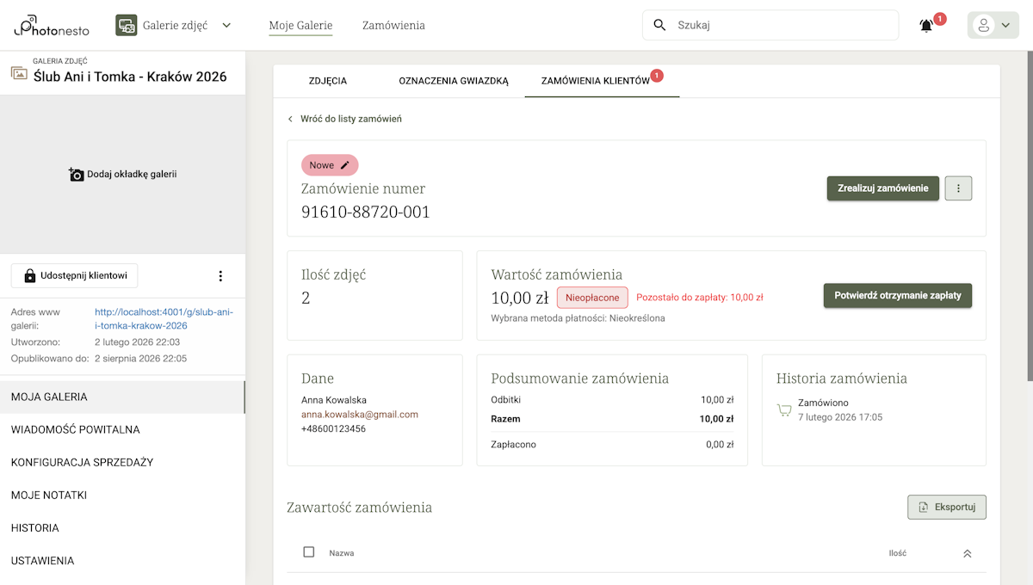
Task: Open the notifications bell
Action: pos(925,25)
